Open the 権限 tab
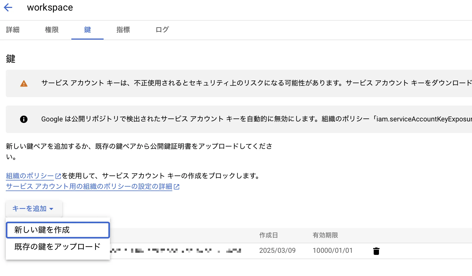472x276 pixels. [52, 30]
